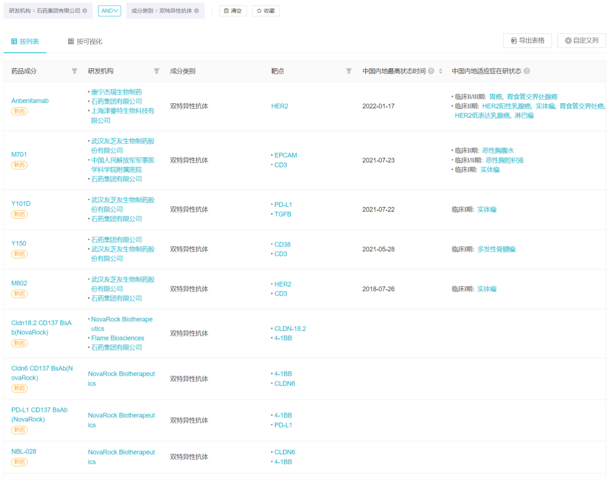The width and height of the screenshot is (609, 478).
Task: Click 新药 tag under Anbenitamab
Action: pyautogui.click(x=19, y=112)
